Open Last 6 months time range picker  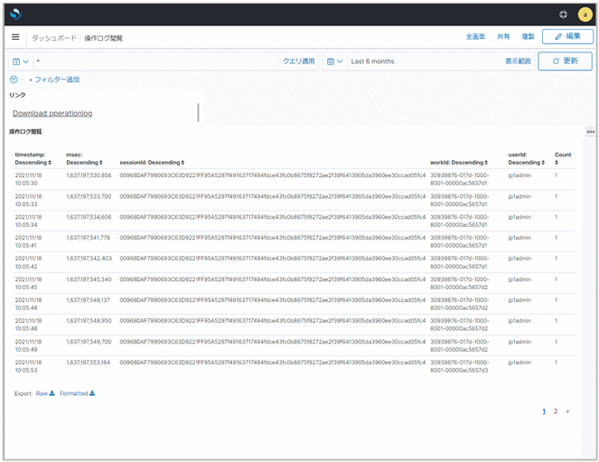(372, 61)
